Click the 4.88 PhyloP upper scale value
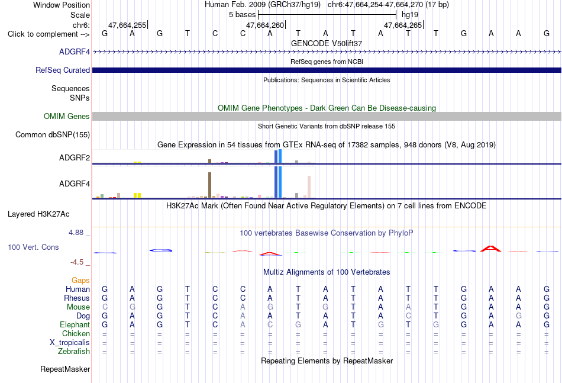Image resolution: width=562 pixels, height=383 pixels. [x=76, y=233]
